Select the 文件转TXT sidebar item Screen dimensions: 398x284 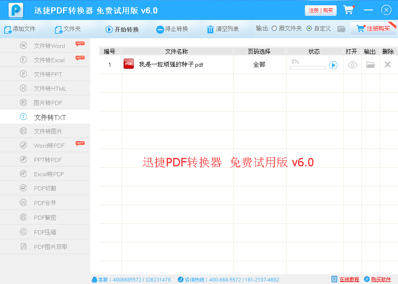tap(45, 117)
